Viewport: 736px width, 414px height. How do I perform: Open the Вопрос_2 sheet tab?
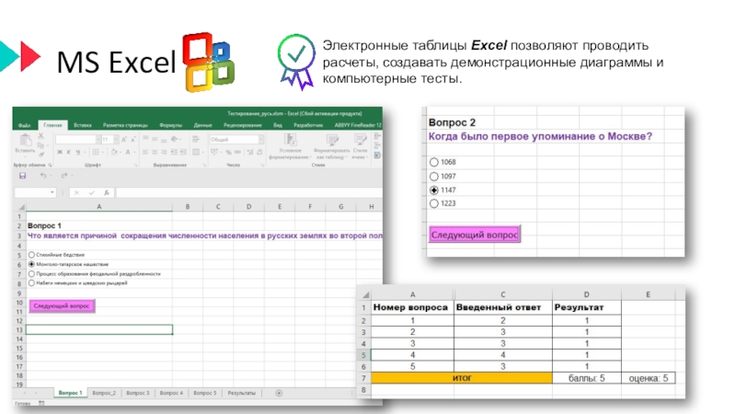[104, 393]
